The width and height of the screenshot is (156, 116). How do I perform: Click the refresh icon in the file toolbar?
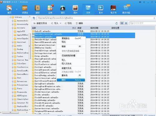(117, 23)
